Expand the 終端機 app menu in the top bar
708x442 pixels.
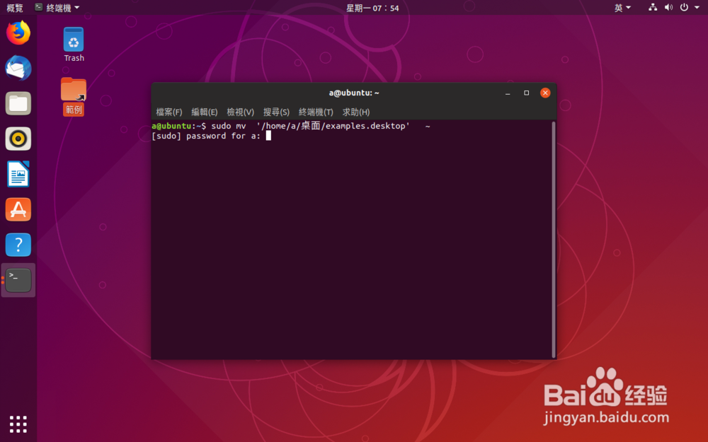[x=57, y=8]
